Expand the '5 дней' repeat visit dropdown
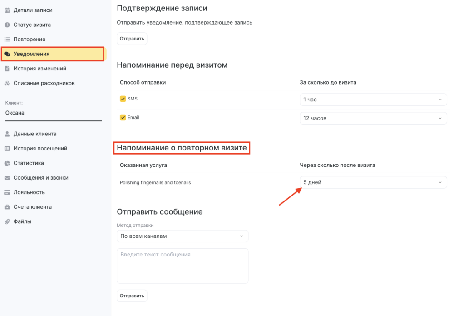 [373, 182]
